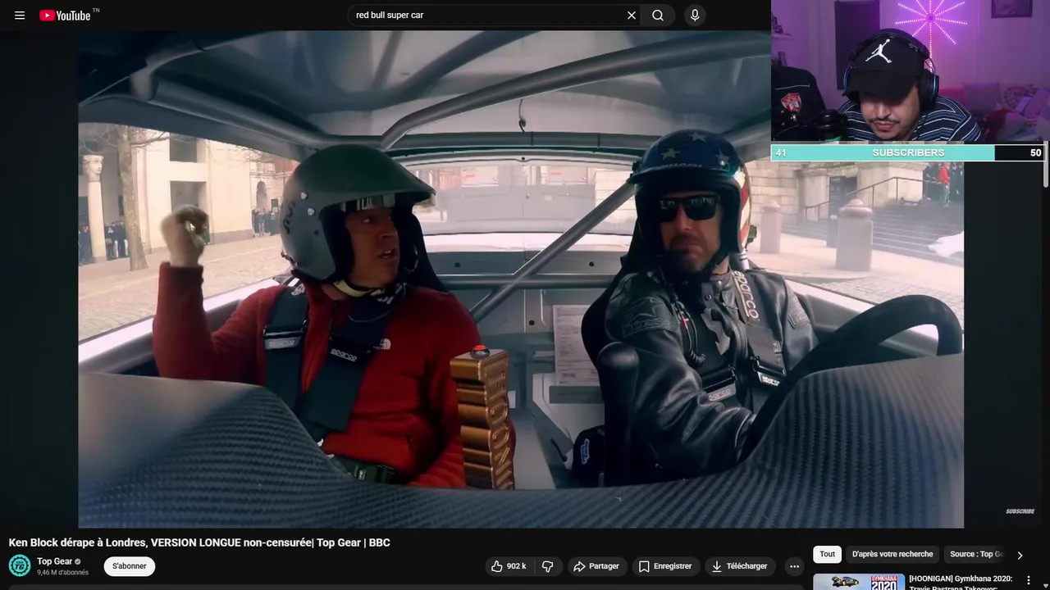
Task: Dislike the video with thumbs-down
Action: pos(548,566)
